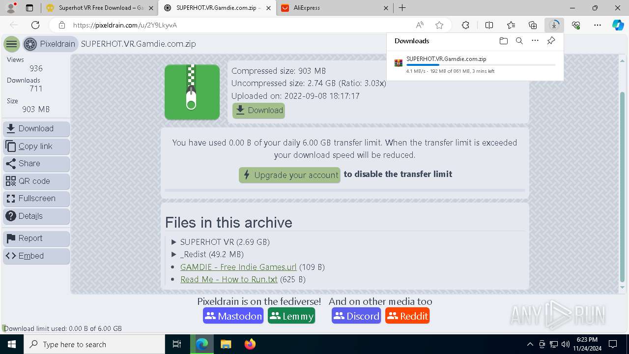Select the SUPERHOT.VR.Gamdie.com.zip tab
629x354 pixels.
point(218,8)
